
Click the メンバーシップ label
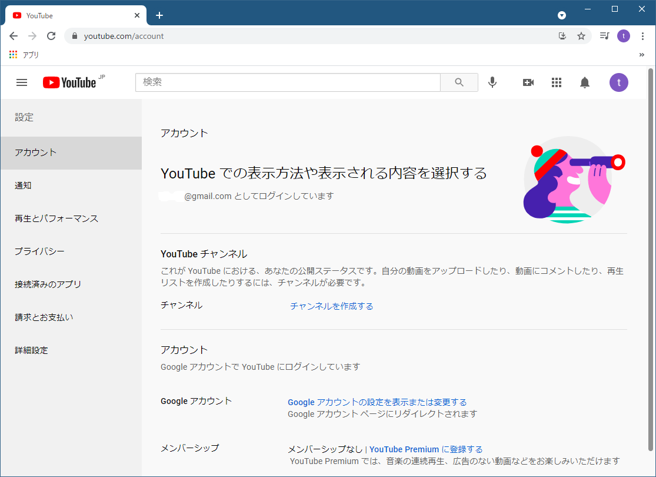[x=189, y=448]
